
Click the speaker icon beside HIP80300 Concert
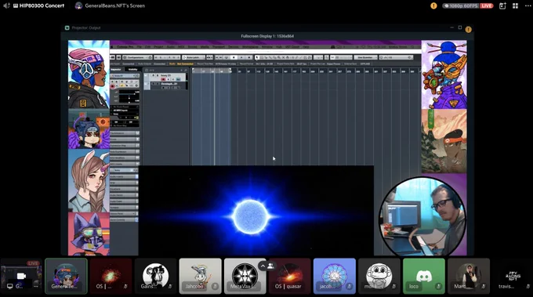[x=6, y=5]
